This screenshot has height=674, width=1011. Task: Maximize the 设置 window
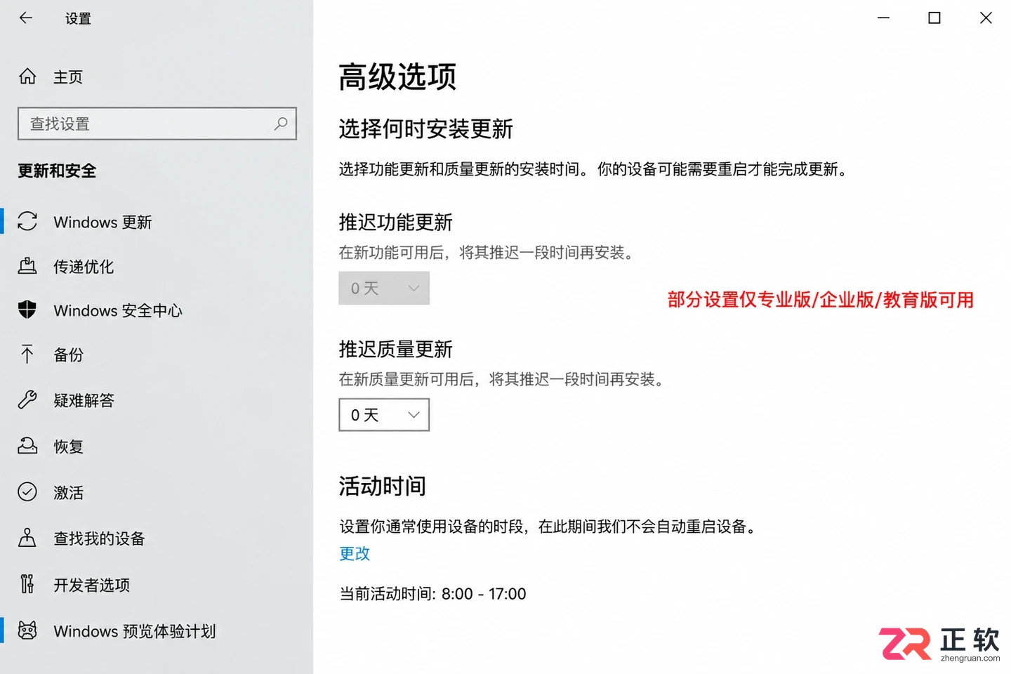click(934, 18)
